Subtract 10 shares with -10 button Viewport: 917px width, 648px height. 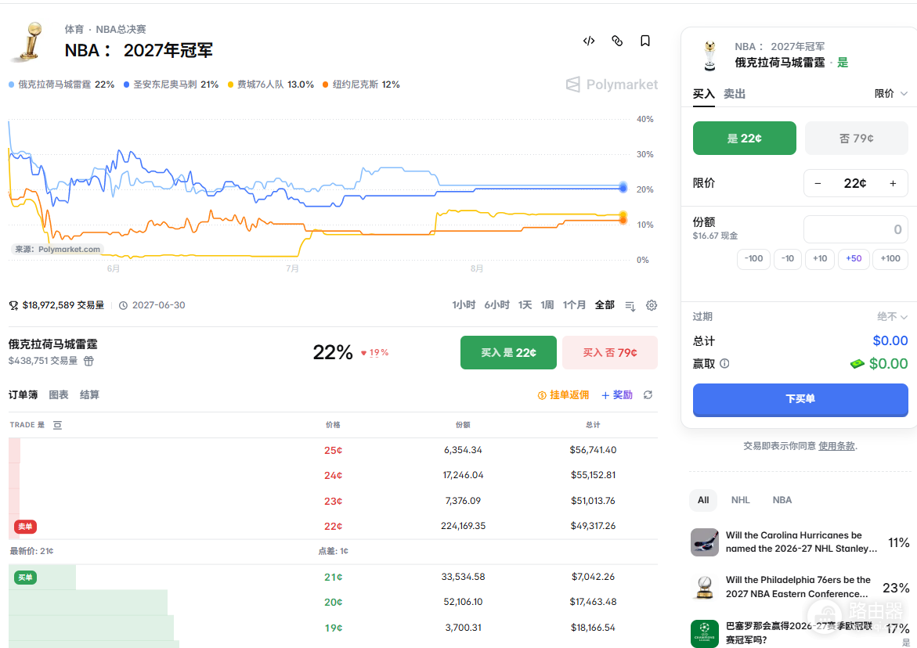coord(787,258)
